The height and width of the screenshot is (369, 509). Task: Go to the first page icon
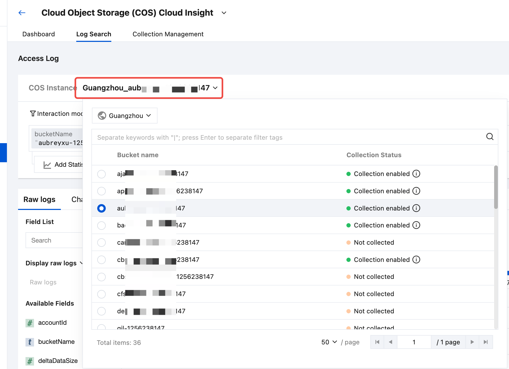coord(377,342)
